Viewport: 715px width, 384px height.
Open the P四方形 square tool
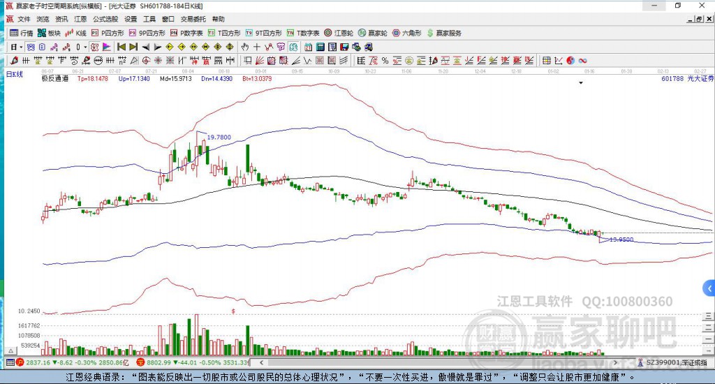pyautogui.click(x=108, y=33)
